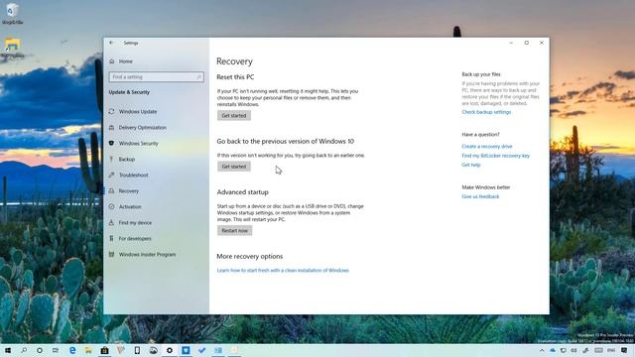Click Restart now under Advanced startup

click(234, 230)
